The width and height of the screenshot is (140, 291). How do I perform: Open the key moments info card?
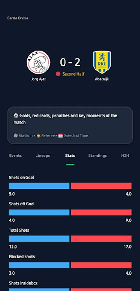(70, 125)
